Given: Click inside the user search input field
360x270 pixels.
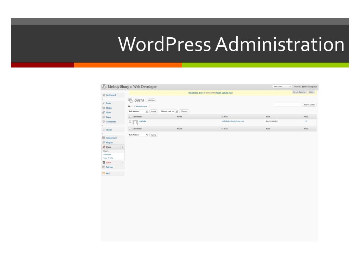Looking at the screenshot, I should coord(287,105).
